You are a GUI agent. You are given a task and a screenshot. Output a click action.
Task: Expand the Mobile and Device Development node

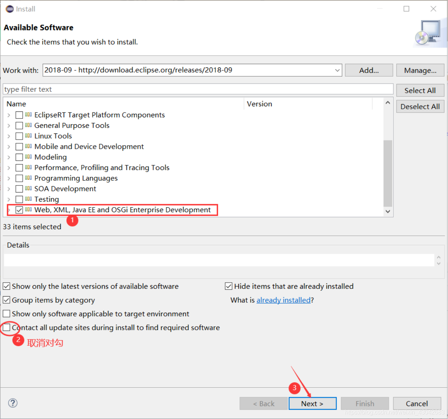9,147
